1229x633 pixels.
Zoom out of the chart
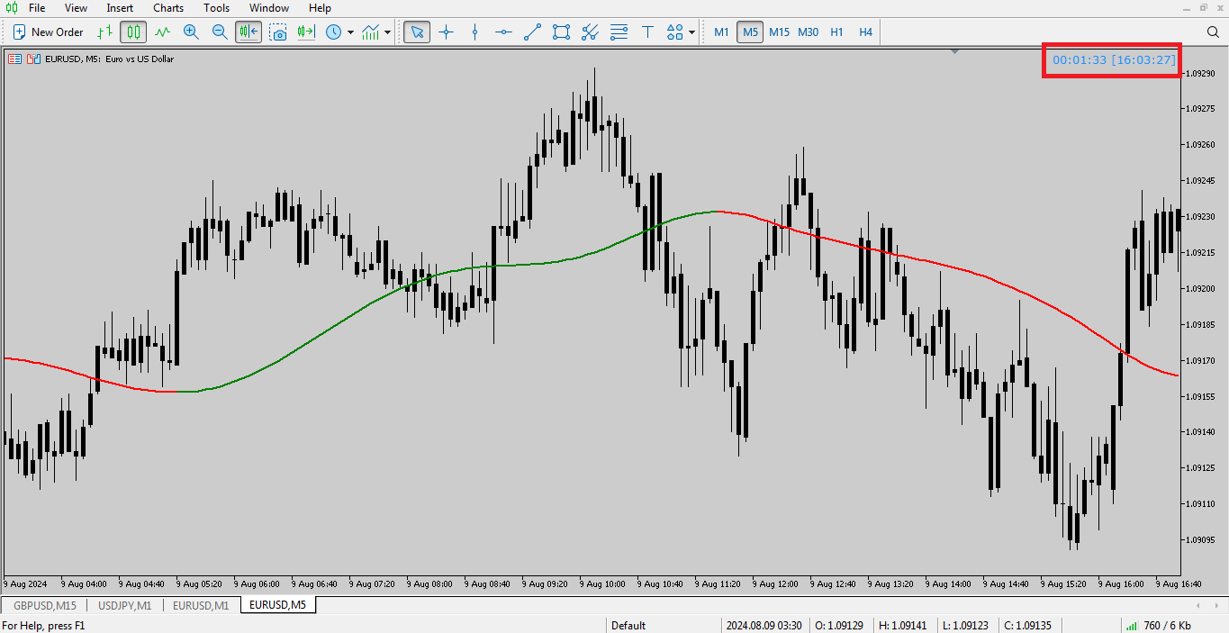[220, 32]
